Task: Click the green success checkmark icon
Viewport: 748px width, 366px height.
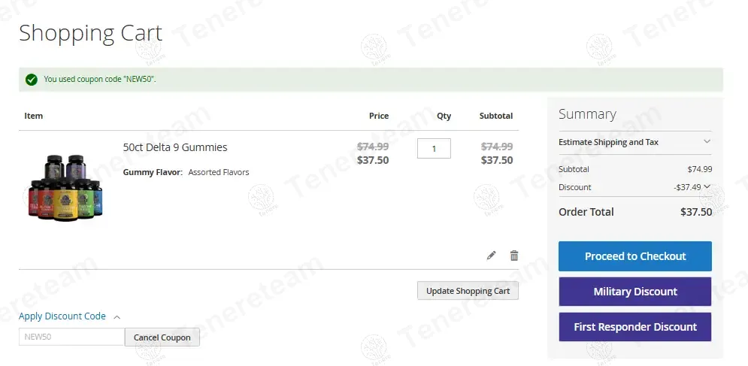Action: 31,79
